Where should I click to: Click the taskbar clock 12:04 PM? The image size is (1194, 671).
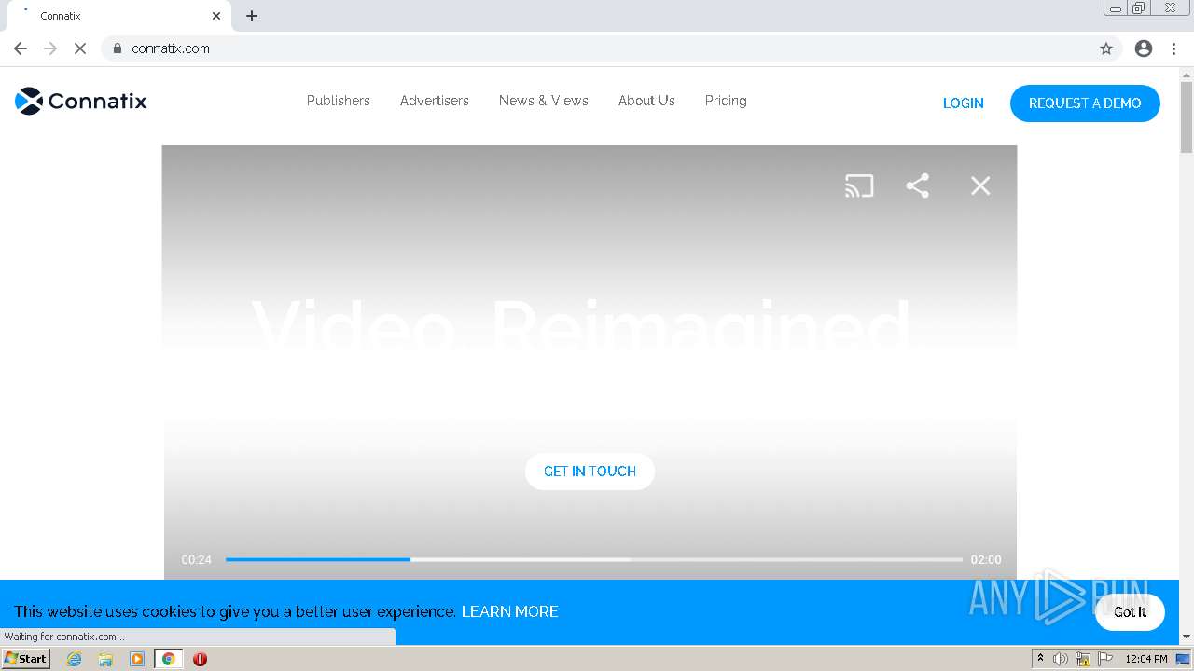click(x=1146, y=659)
